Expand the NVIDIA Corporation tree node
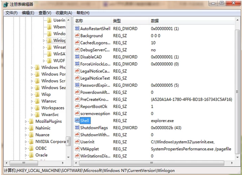Image resolution: width=242 pixels, height=175 pixels. [x=26, y=142]
